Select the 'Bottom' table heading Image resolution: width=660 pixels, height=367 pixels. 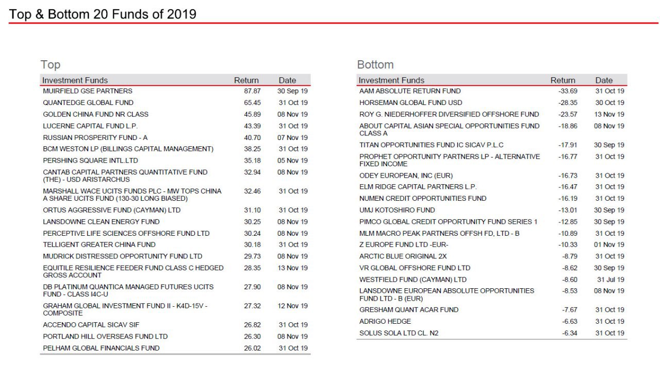[x=375, y=64]
